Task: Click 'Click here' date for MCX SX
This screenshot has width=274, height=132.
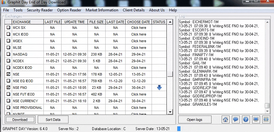Action: (139, 28)
